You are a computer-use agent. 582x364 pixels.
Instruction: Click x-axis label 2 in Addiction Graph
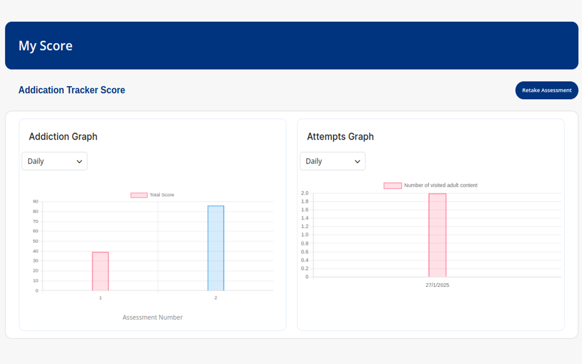pos(216,298)
